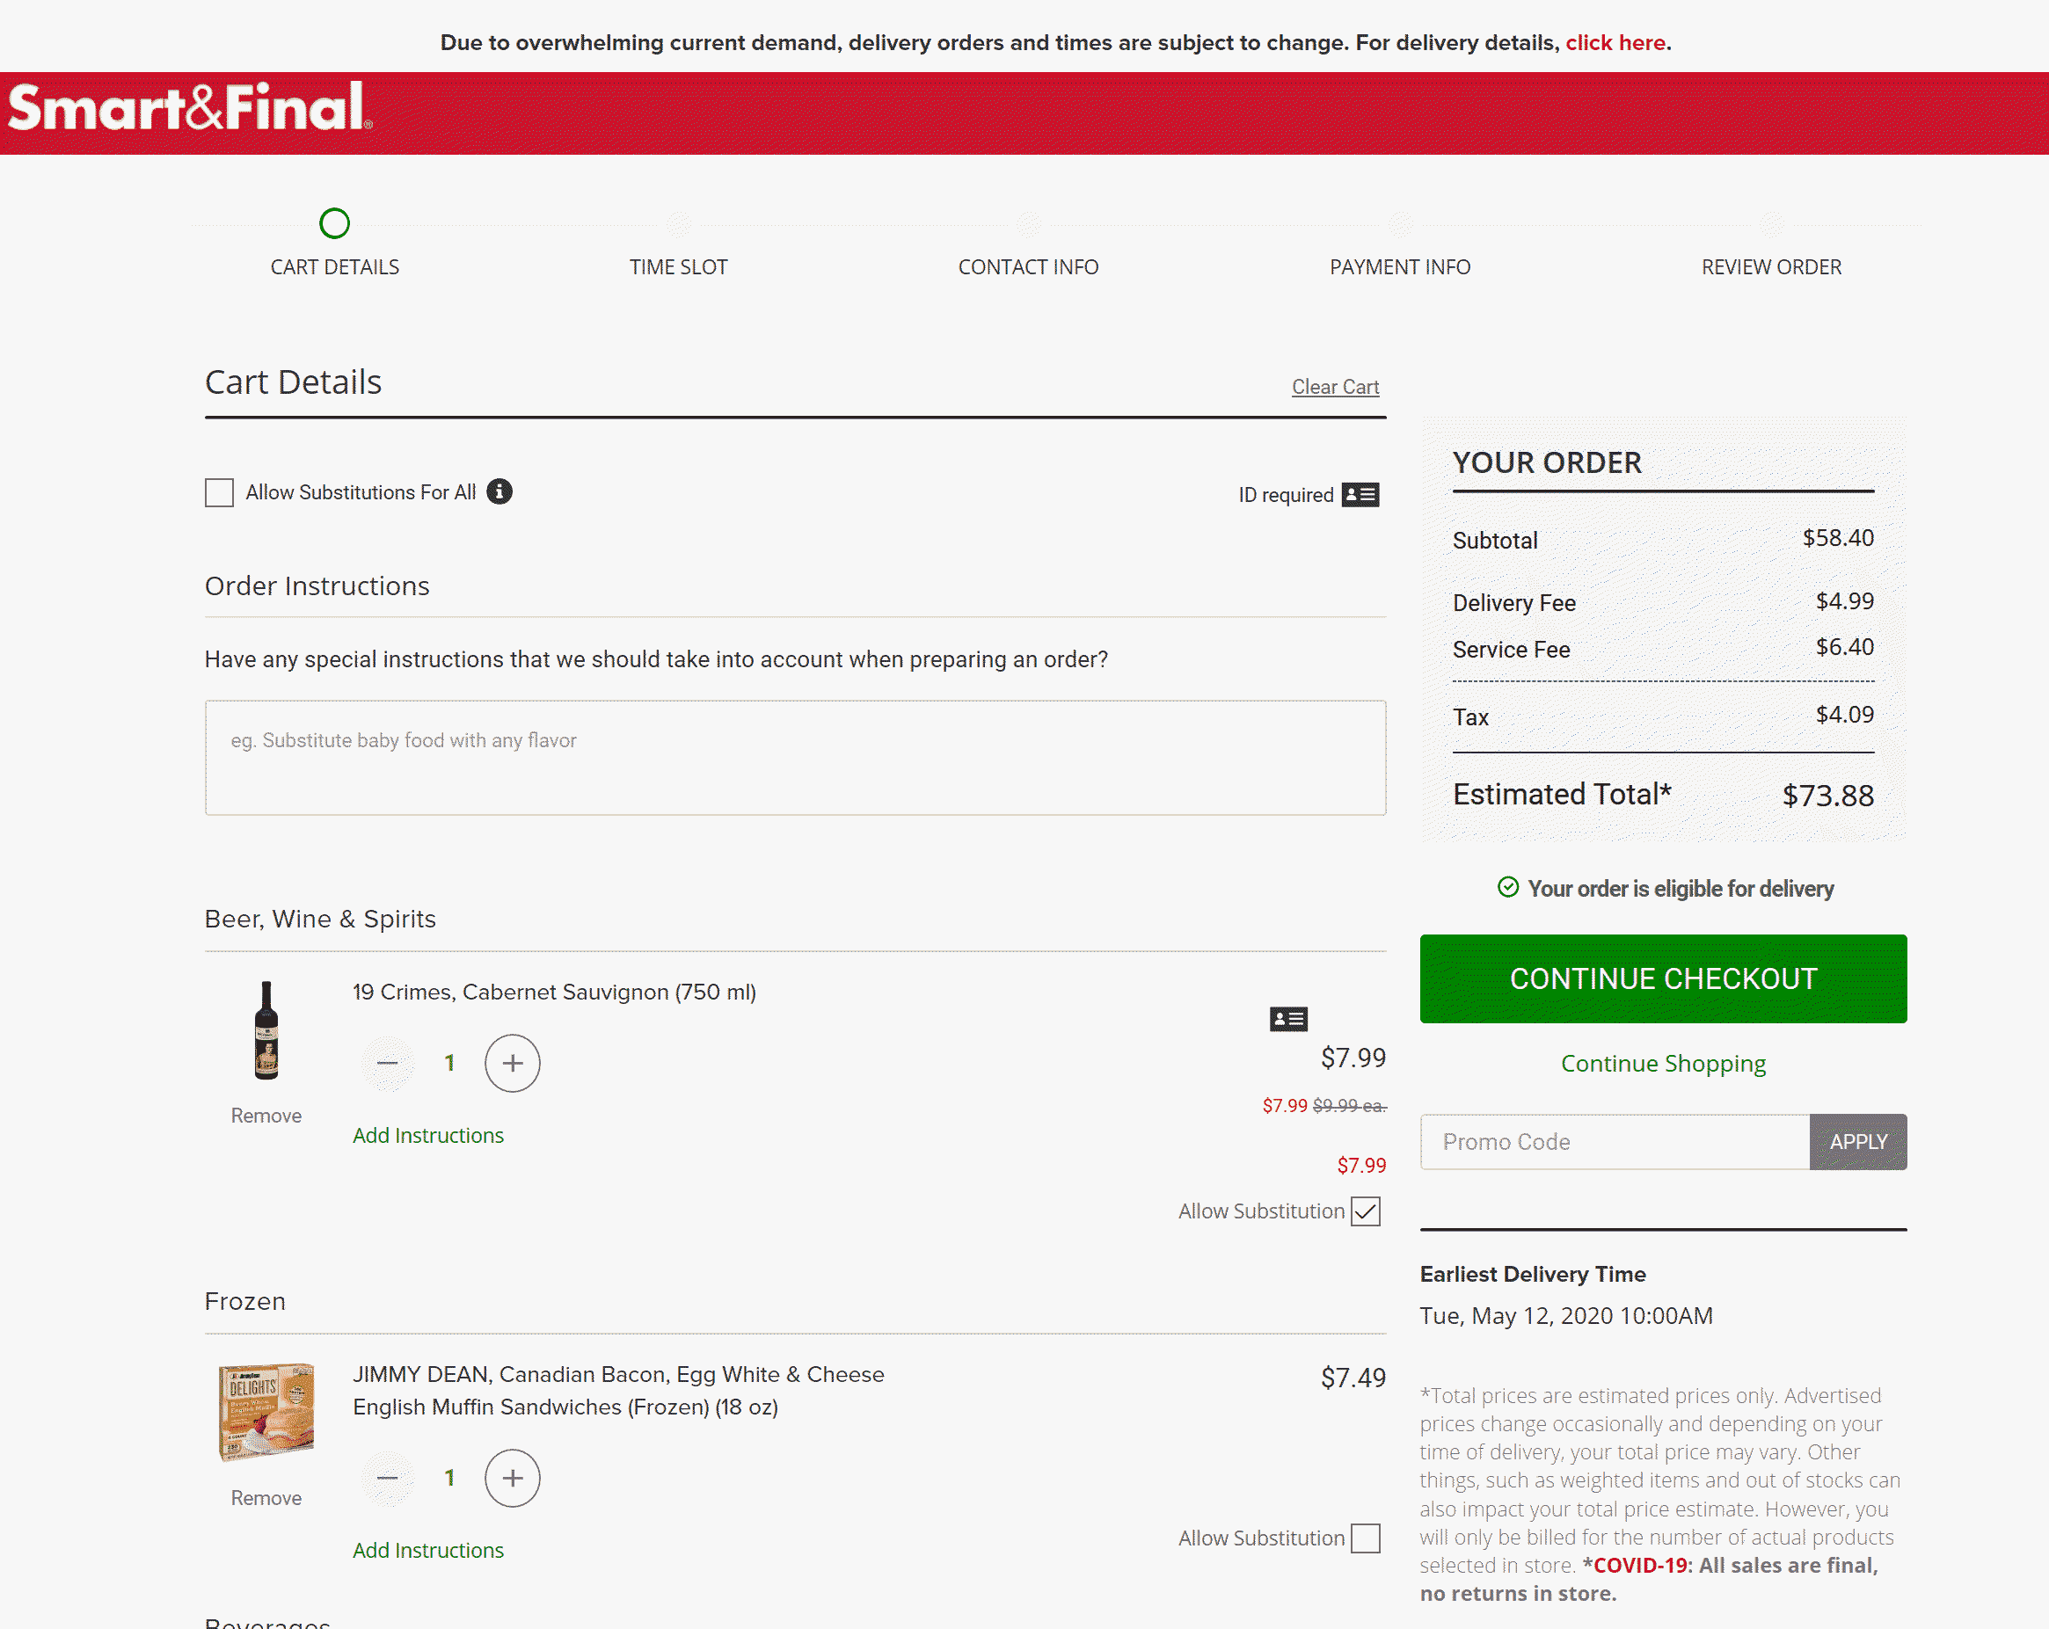
Task: Click the Clear Cart link
Action: tap(1334, 387)
